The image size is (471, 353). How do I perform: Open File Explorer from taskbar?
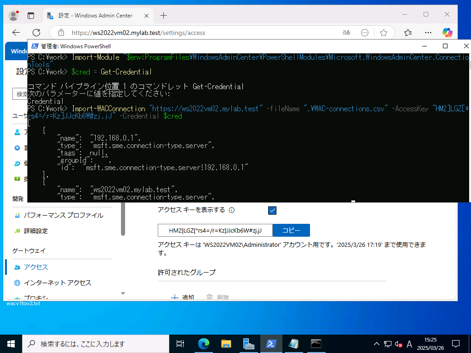click(226, 344)
